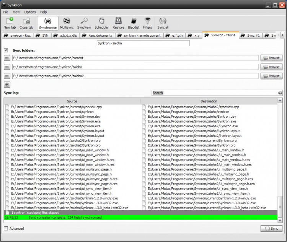
Task: Remove the Synkron/current folder row
Action: tap(7, 58)
